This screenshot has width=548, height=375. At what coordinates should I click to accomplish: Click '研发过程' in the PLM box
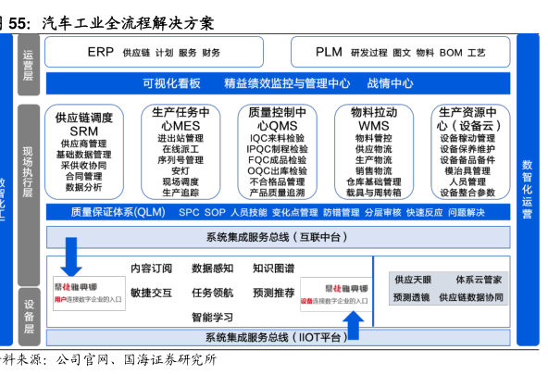coord(369,53)
